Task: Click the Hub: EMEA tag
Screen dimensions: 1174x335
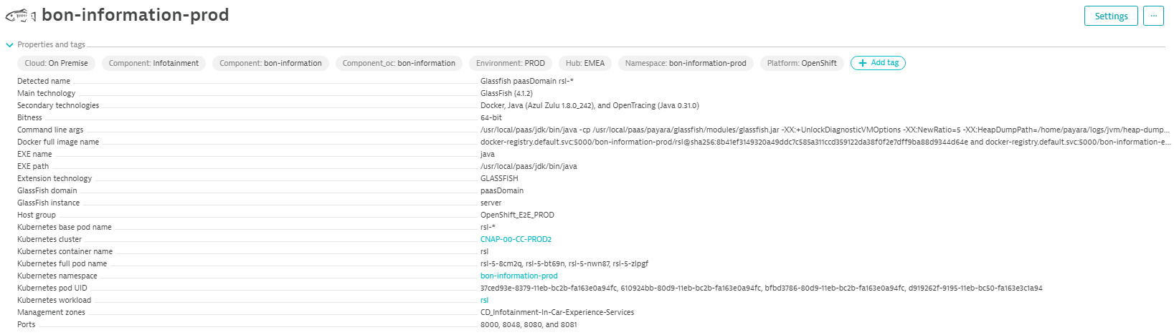Action: (x=584, y=63)
